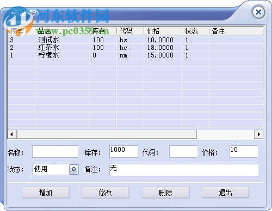Click the 修改 button
This screenshot has height=211, width=272.
coord(106,193)
